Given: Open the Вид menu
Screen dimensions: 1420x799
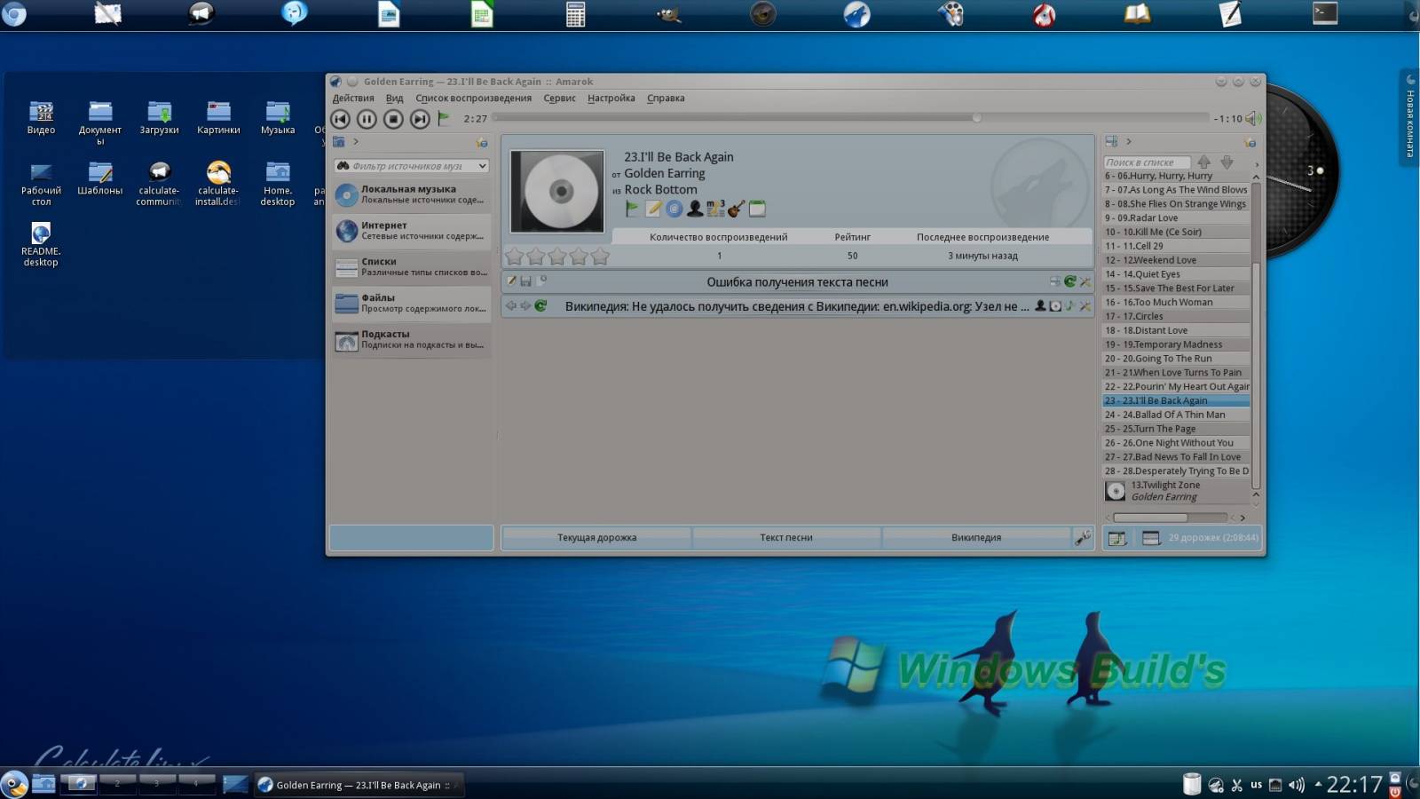Looking at the screenshot, I should coord(394,99).
